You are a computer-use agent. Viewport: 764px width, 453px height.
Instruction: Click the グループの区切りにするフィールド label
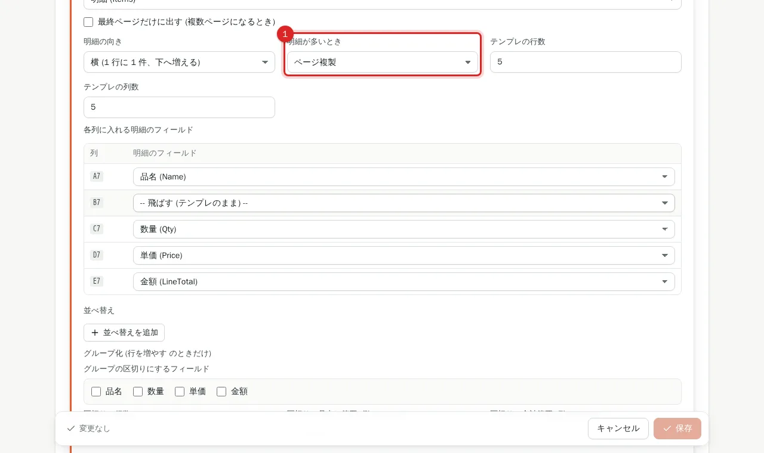coord(147,369)
